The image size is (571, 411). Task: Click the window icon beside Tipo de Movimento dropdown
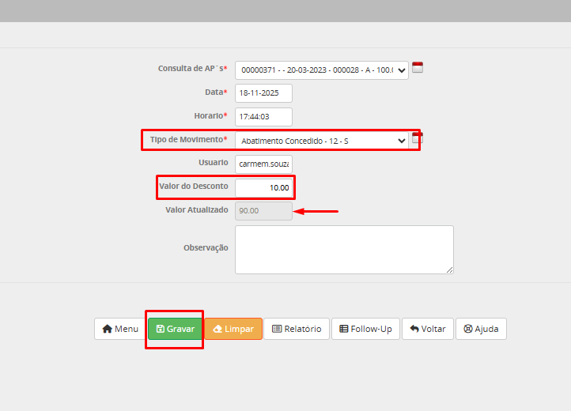417,138
